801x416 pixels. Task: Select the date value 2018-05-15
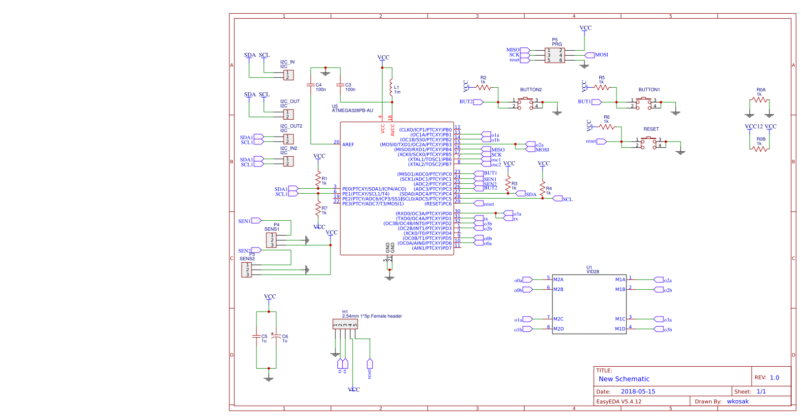[x=638, y=391]
